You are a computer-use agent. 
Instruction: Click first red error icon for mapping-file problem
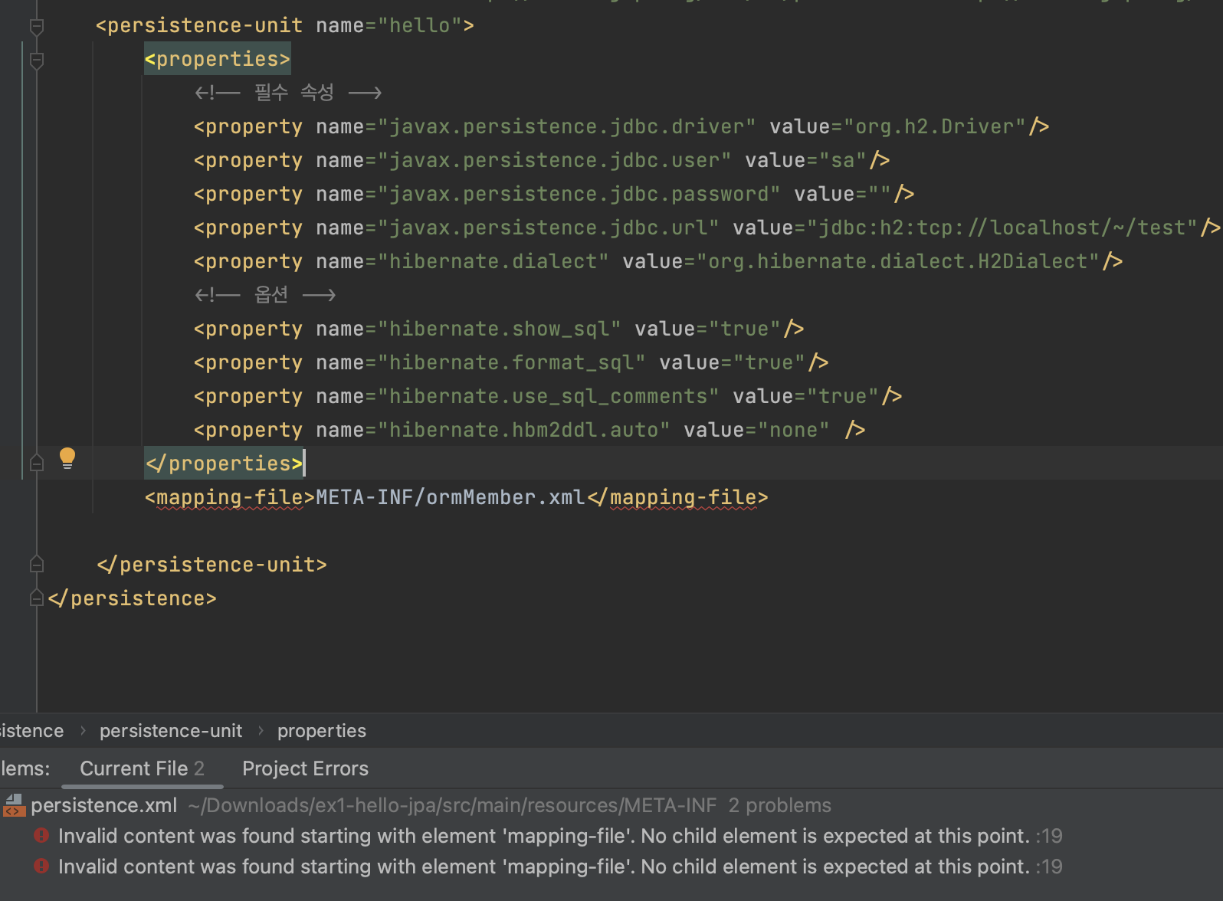point(42,836)
